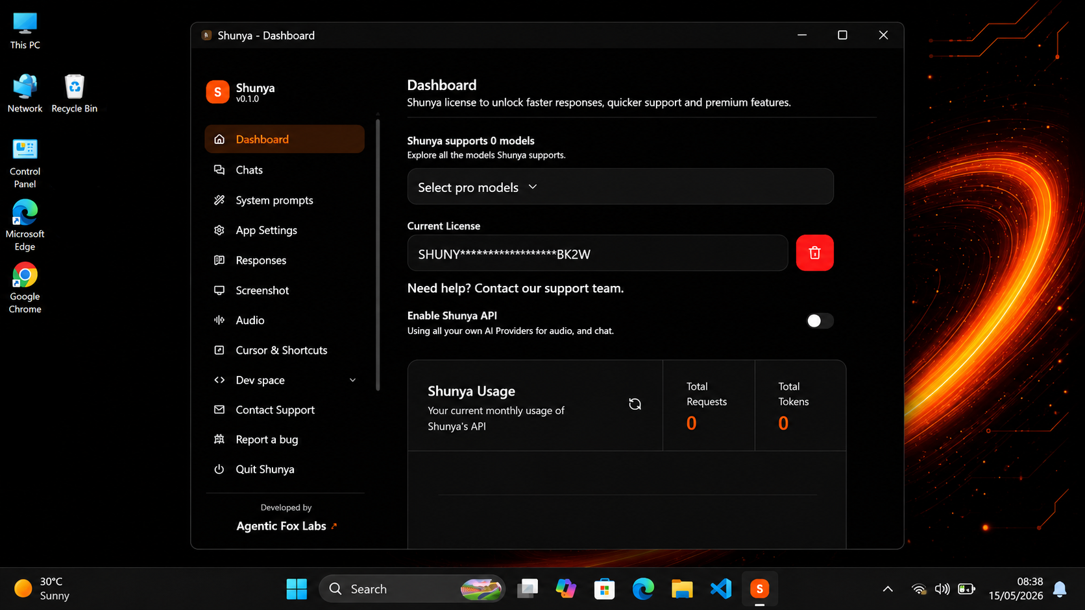Image resolution: width=1085 pixels, height=610 pixels.
Task: Open the Windows Start menu
Action: pos(297,589)
